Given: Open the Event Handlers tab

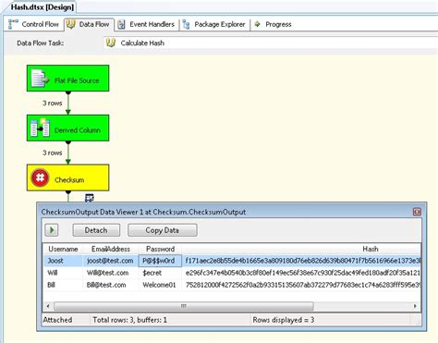Looking at the screenshot, I should (x=147, y=24).
